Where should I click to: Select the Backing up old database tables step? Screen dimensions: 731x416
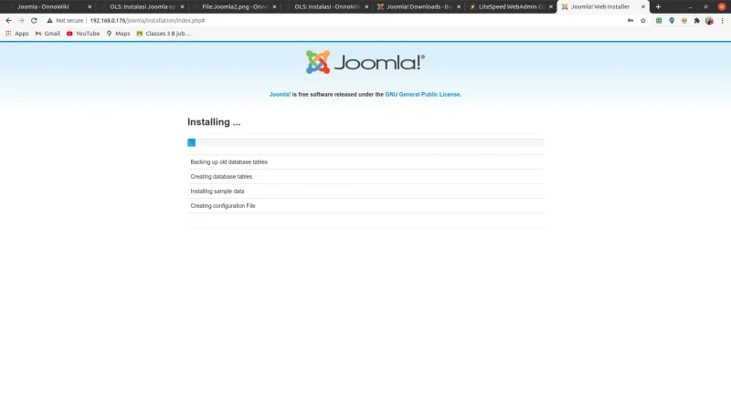(x=365, y=162)
